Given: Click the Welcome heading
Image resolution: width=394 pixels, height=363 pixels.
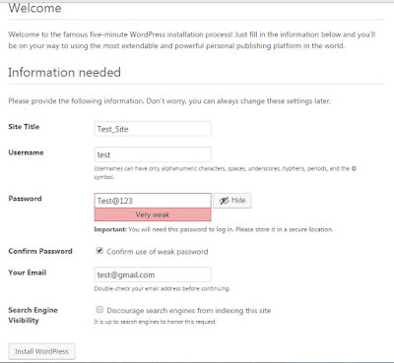Looking at the screenshot, I should 34,8.
